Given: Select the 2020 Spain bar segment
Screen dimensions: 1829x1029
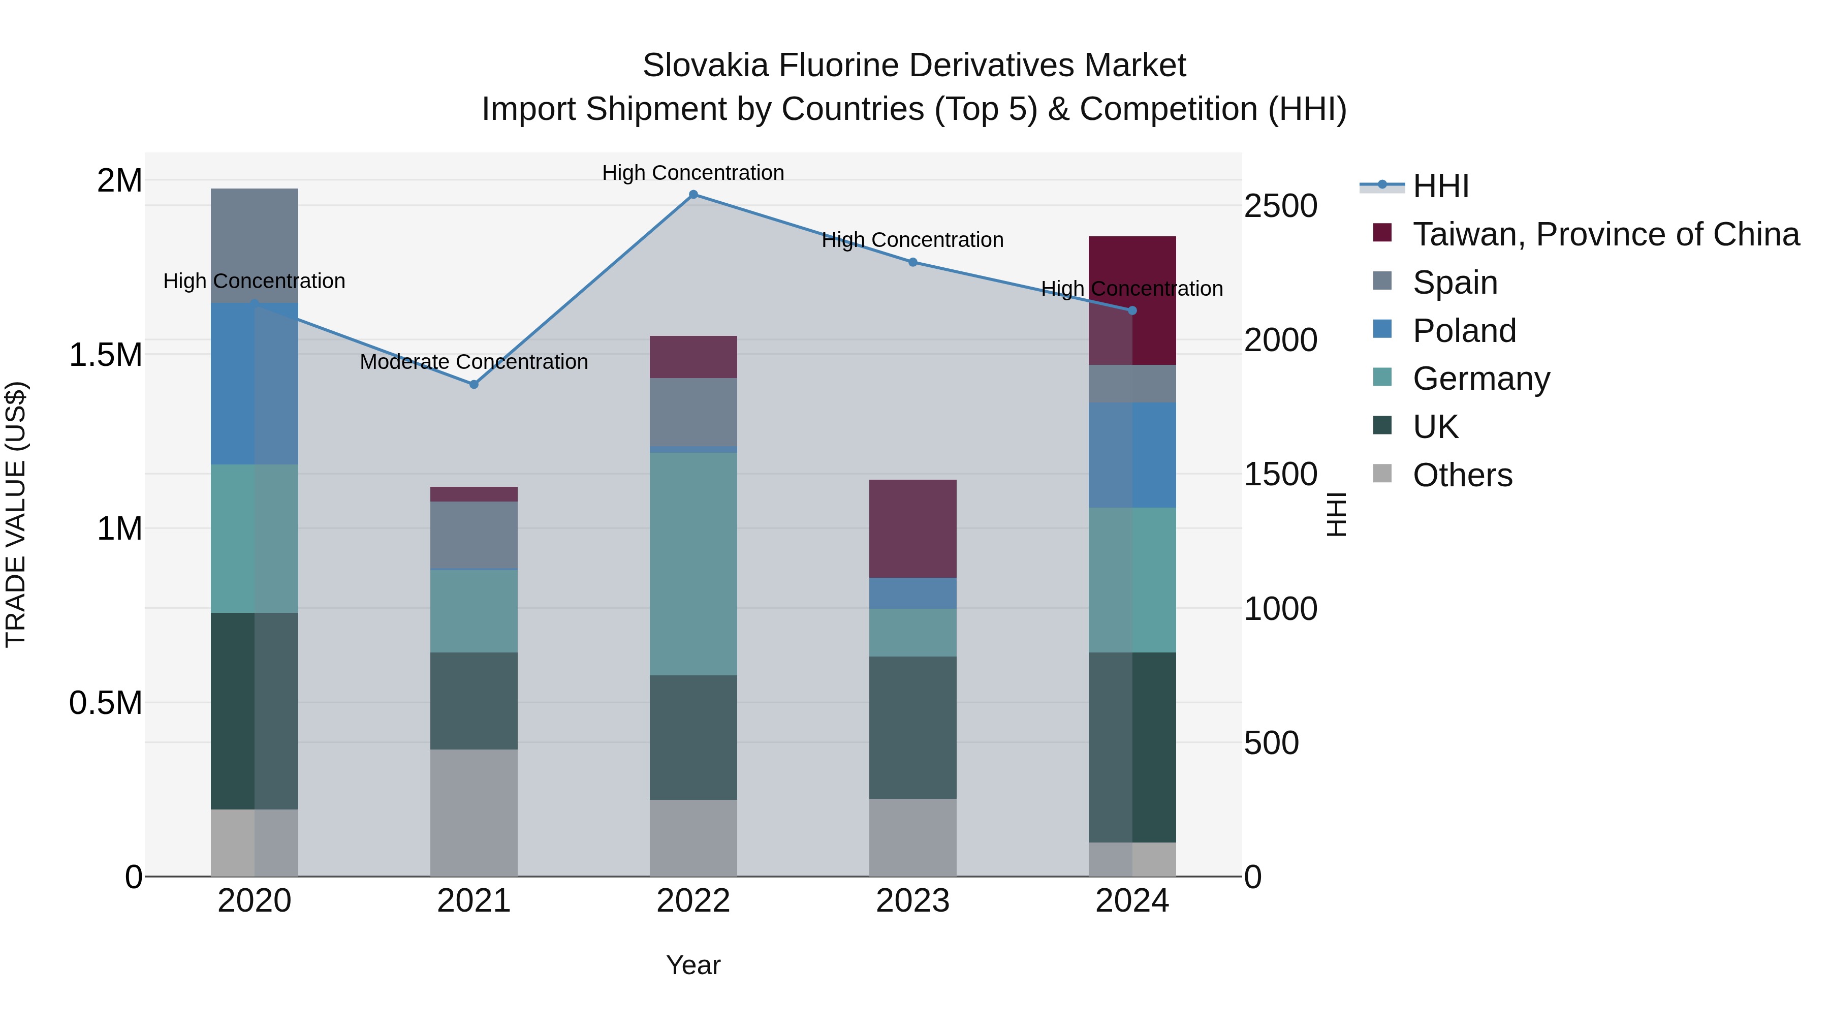Looking at the screenshot, I should coord(254,246).
